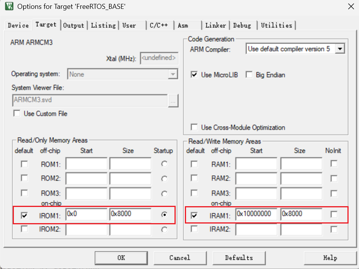Click the IROM1 Start field showing 0x0
This screenshot has height=269, width=359.
86,214
